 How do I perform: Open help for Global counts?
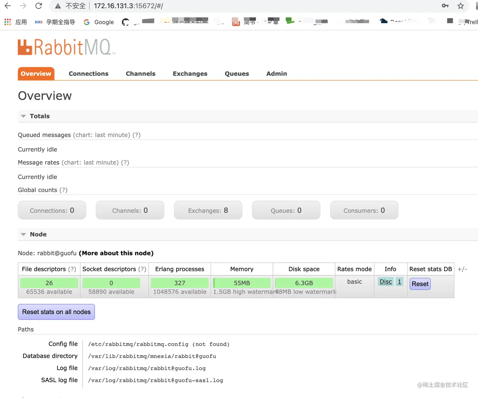[64, 190]
